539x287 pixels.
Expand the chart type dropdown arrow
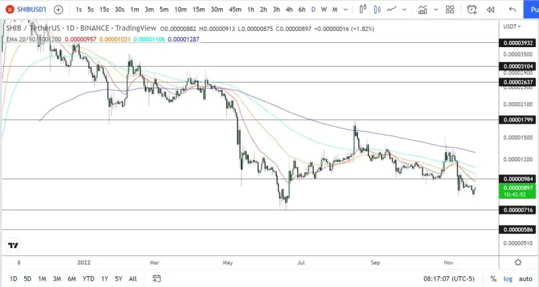click(404, 9)
